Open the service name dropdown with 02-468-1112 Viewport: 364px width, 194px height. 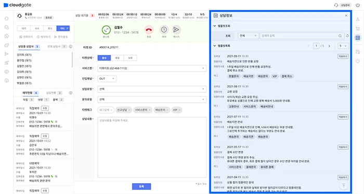point(152,68)
